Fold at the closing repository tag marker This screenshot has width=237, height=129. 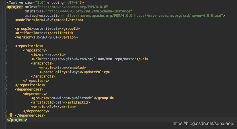click(5, 81)
